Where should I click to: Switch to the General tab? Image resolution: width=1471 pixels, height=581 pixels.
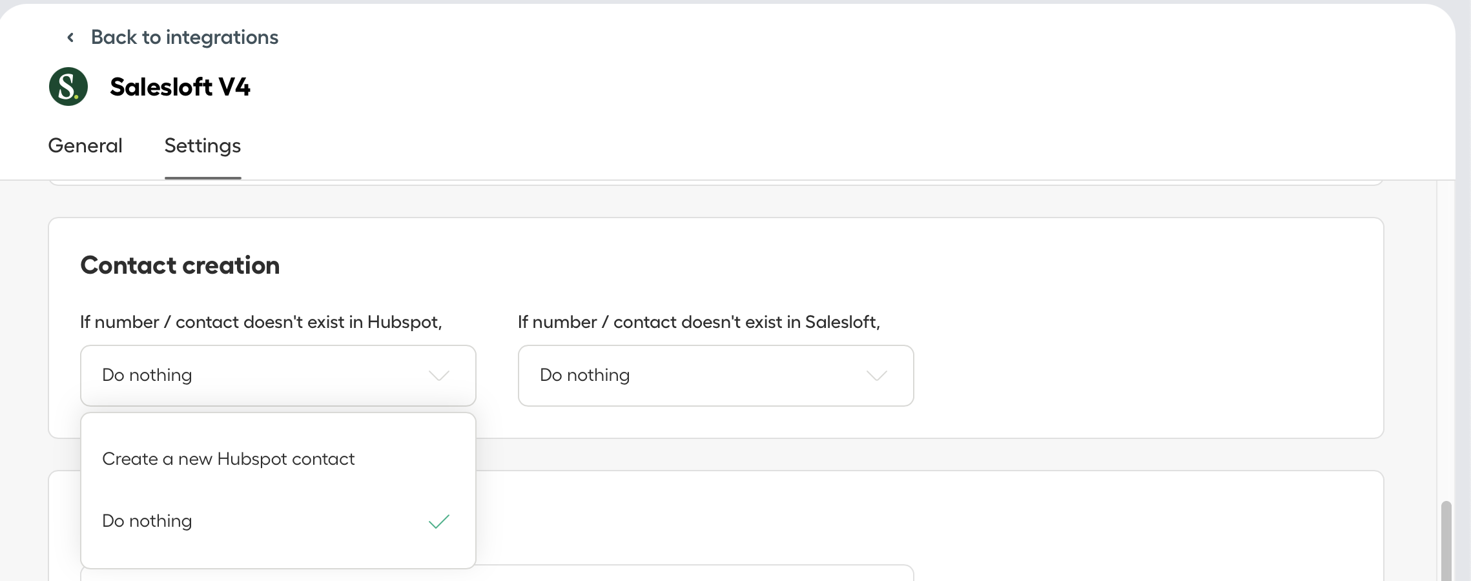tap(85, 146)
